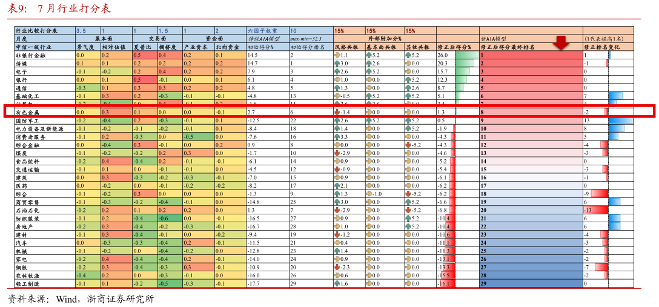Click red down arrow in highlighted rank 8 row

click(337, 112)
